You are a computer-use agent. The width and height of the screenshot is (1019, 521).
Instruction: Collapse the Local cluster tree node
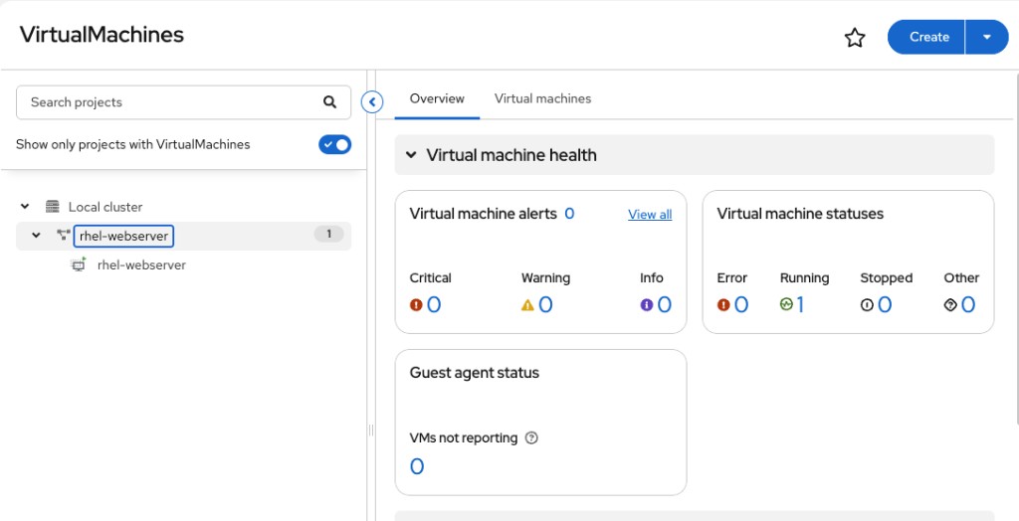click(x=25, y=207)
